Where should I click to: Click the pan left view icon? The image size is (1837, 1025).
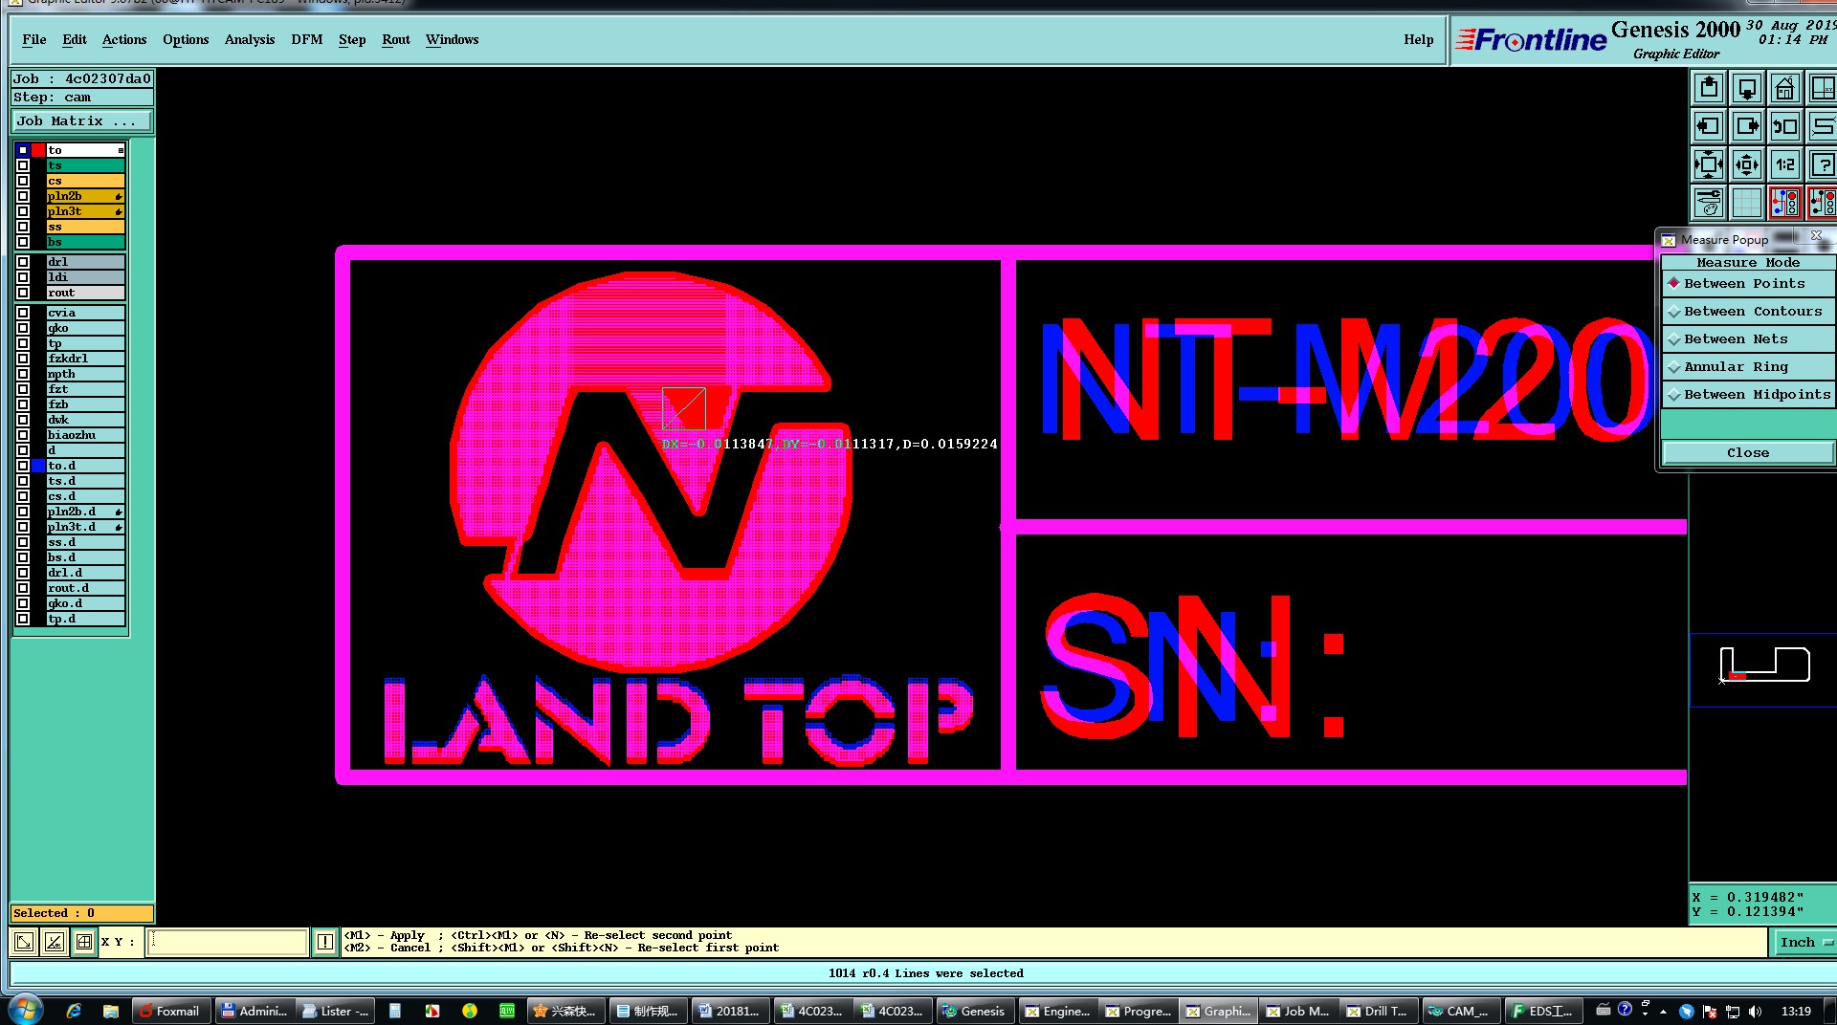pyautogui.click(x=1709, y=126)
